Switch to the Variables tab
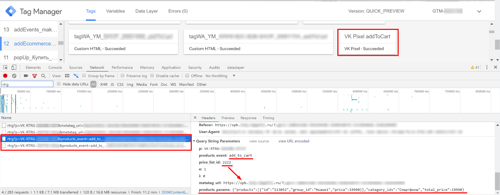This screenshot has height=195, width=500. 115,11
